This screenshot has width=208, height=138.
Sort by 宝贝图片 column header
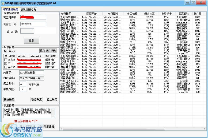(113, 14)
